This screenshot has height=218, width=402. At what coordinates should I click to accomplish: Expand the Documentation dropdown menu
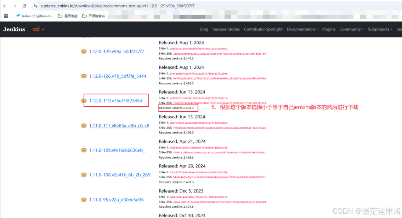pos(302,29)
